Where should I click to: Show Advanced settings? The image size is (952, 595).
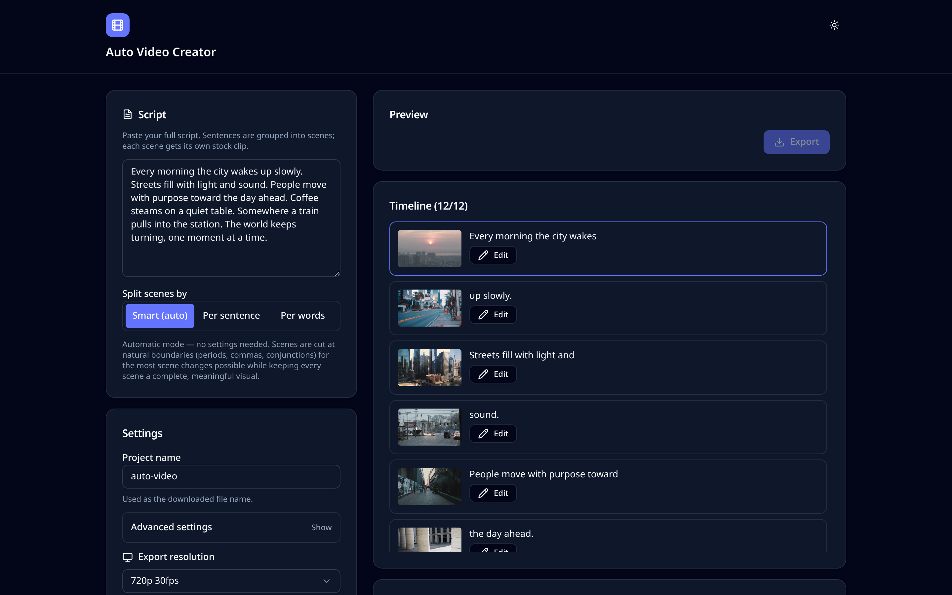(231, 527)
